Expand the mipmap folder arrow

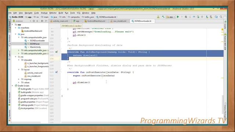pyautogui.click(x=19, y=79)
